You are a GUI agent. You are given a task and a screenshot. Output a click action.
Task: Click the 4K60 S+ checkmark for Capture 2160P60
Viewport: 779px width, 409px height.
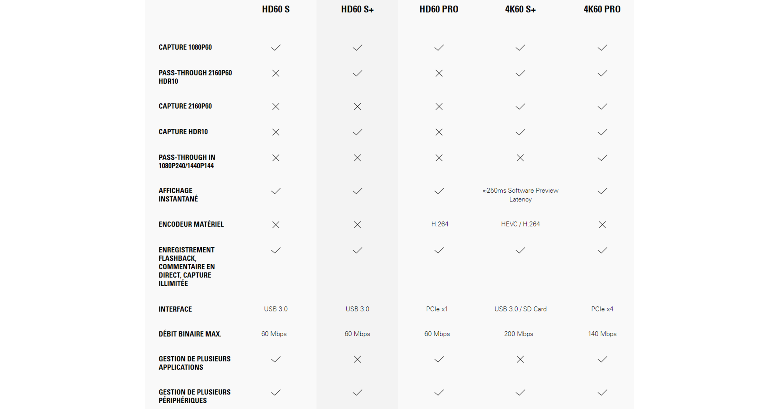pos(520,107)
